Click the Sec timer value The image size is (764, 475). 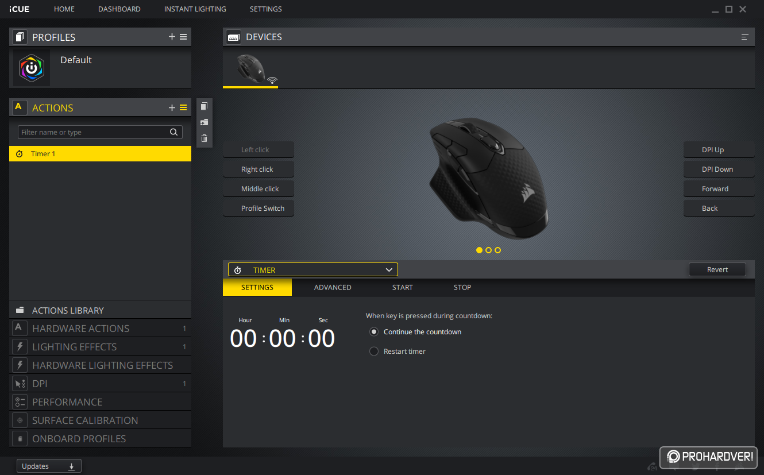[x=322, y=338]
